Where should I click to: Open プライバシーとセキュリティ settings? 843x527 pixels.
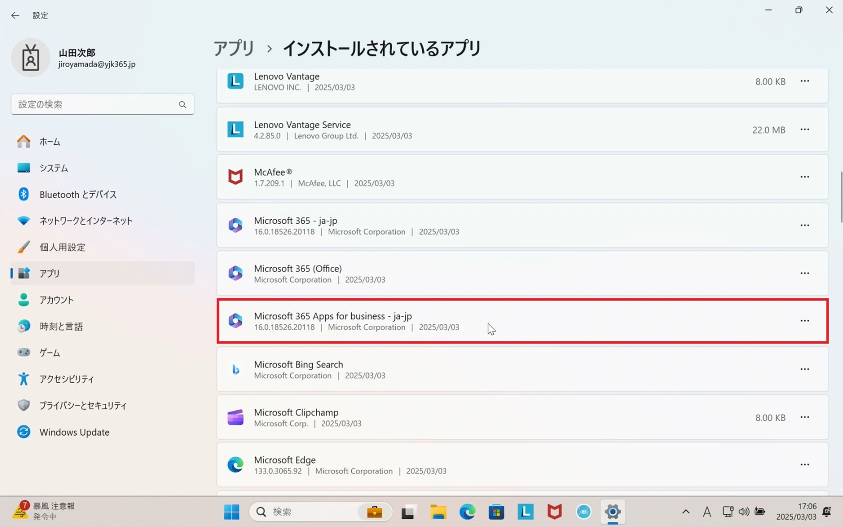coord(102,405)
